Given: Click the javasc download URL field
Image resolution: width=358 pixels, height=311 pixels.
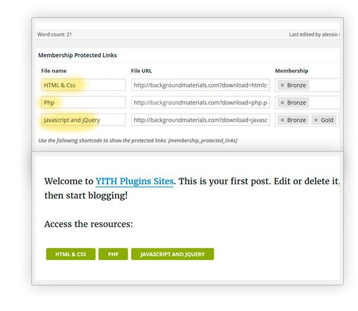Looking at the screenshot, I should coord(201,120).
